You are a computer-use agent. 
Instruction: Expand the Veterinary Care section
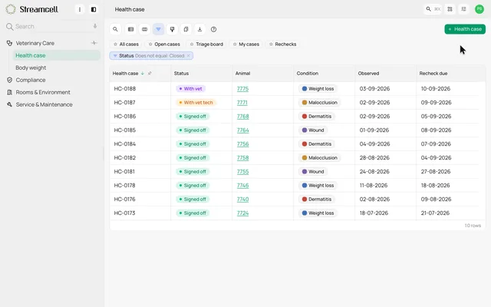(35, 43)
